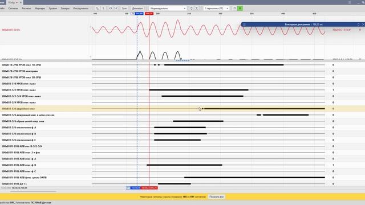Select the 500кВ ВЛ-524 Ia signal label

[11, 30]
